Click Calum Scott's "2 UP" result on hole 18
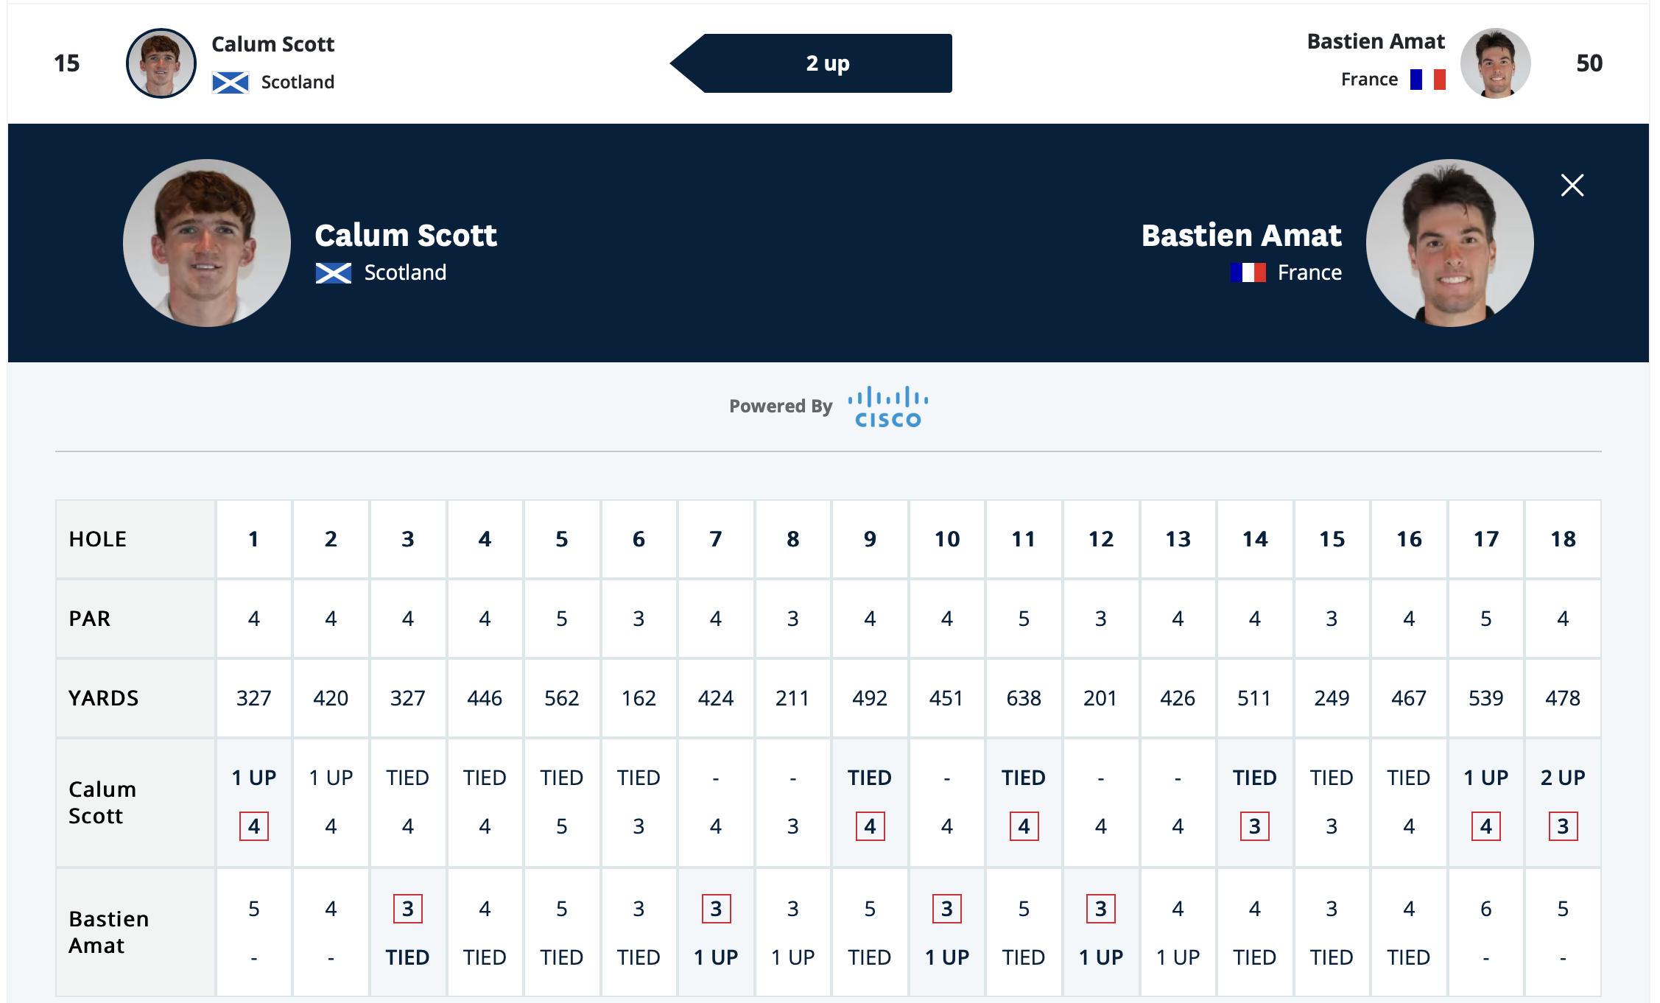 click(1563, 778)
